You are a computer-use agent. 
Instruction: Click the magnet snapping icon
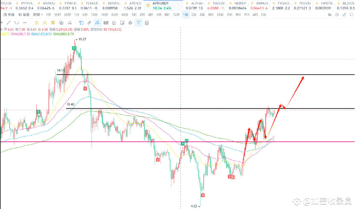pos(131,22)
